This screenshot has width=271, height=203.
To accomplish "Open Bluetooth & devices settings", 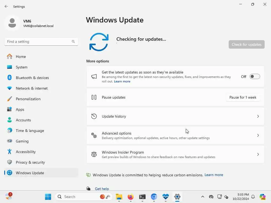I will point(41,77).
